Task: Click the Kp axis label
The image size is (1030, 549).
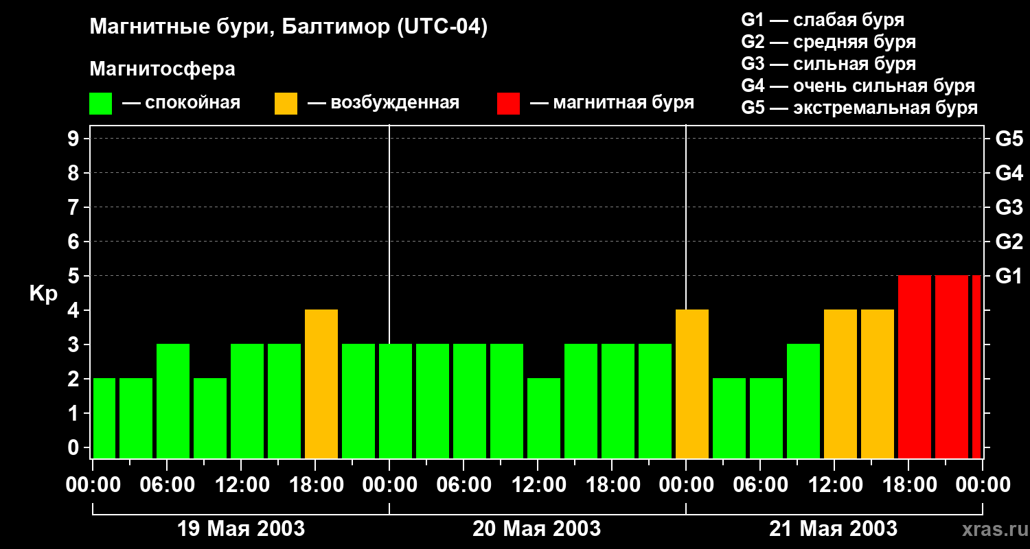Action: click(x=43, y=294)
